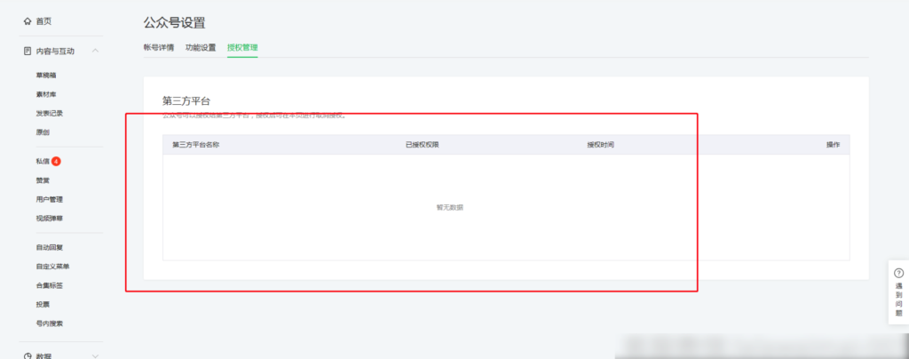Expand the 数据 section chevron
The height and width of the screenshot is (359, 909).
click(95, 355)
